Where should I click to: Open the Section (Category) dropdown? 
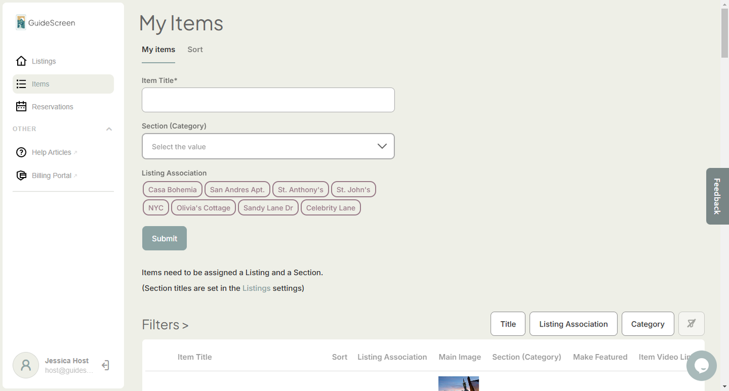click(268, 146)
